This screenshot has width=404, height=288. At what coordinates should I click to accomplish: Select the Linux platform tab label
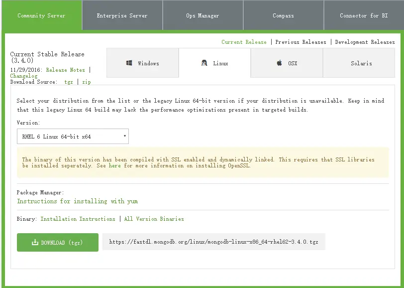(220, 63)
